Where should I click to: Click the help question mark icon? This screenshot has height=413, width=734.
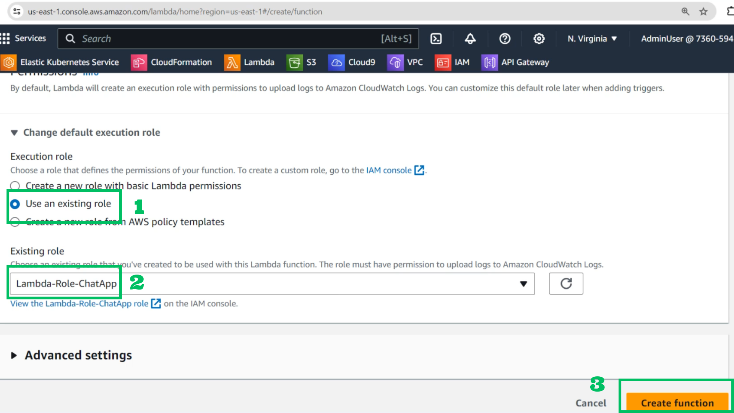point(505,39)
